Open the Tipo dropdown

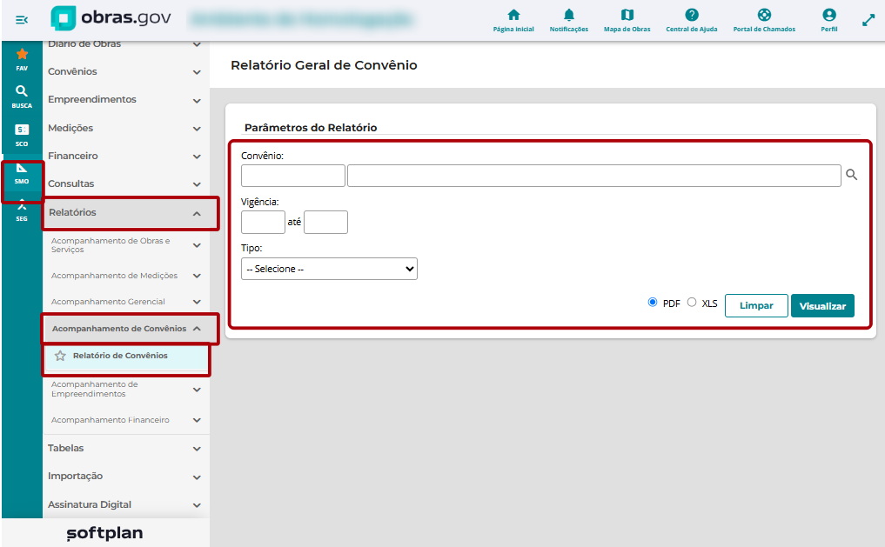329,269
